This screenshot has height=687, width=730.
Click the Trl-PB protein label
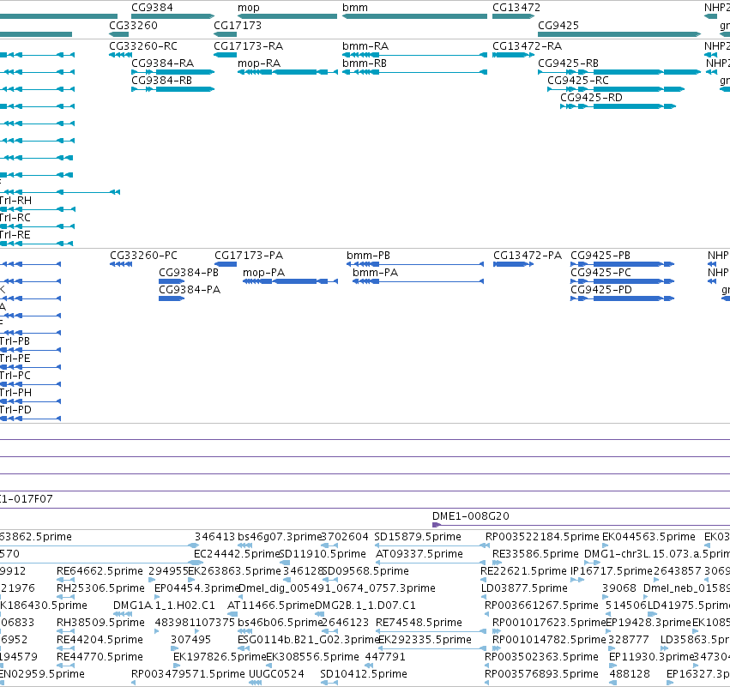[x=15, y=341]
